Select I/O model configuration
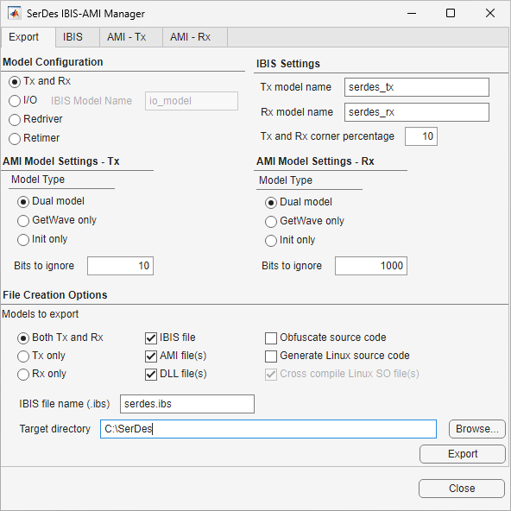The width and height of the screenshot is (511, 511). pos(15,101)
